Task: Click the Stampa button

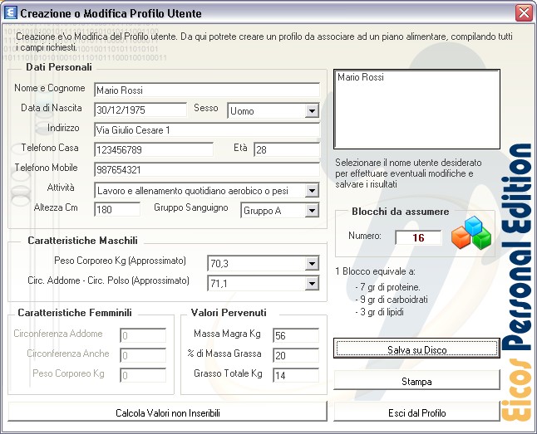Action: tap(416, 381)
